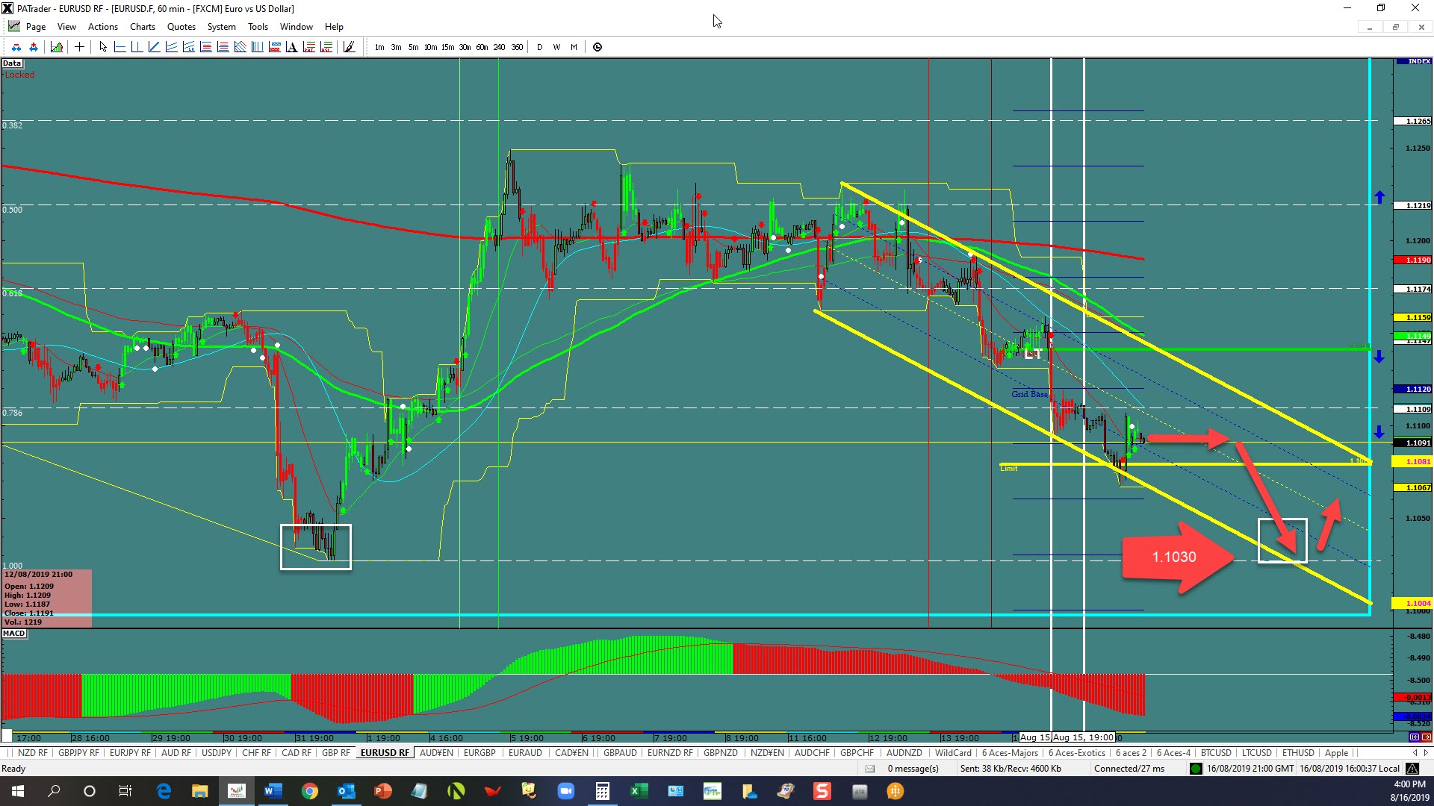Screen dimensions: 1434x806
Task: Select the linear regression channel tool
Action: click(188, 47)
